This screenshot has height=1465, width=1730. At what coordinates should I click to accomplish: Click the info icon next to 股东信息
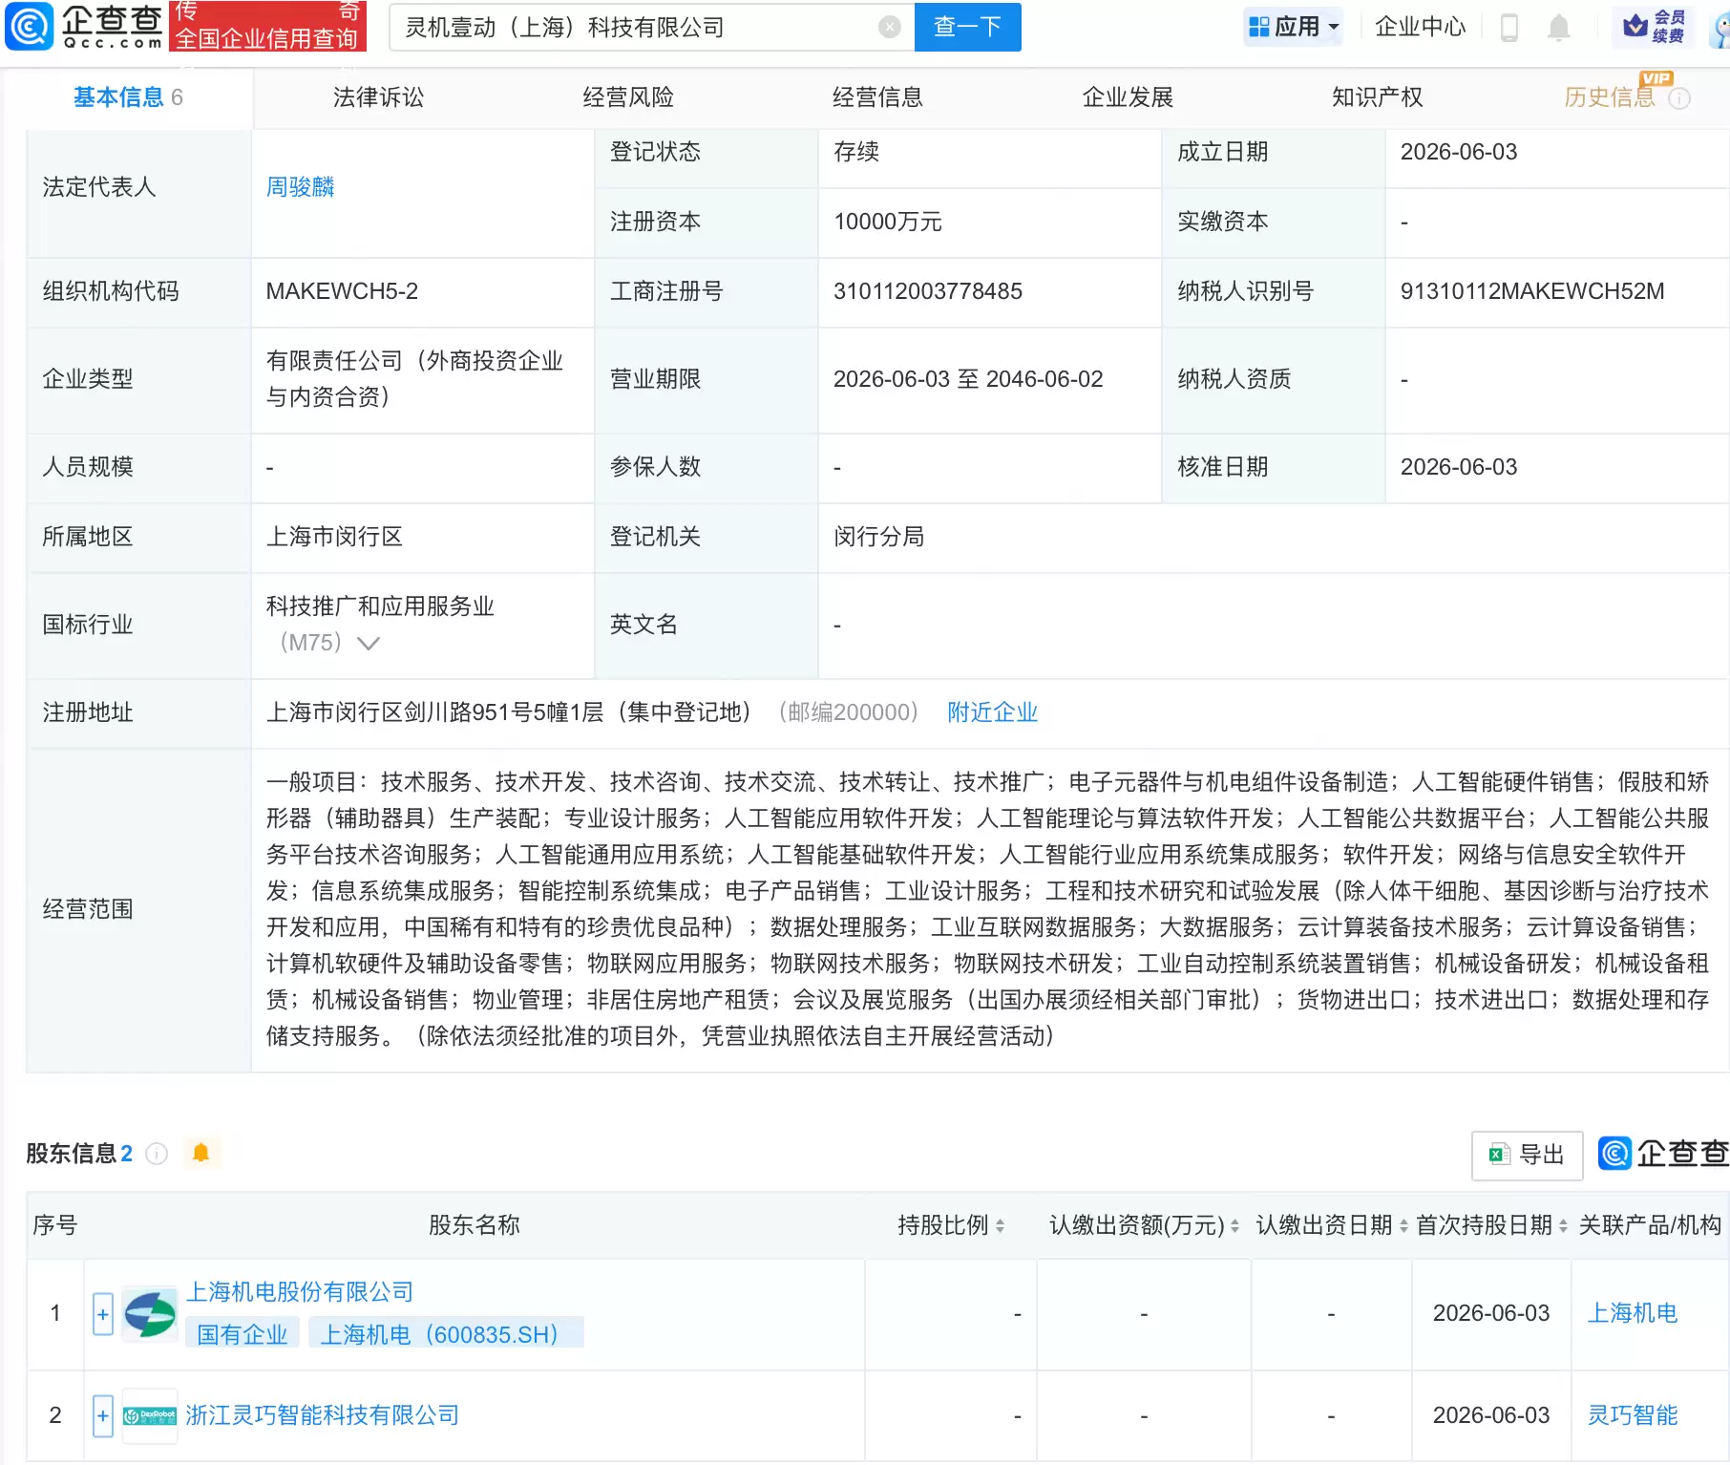(157, 1154)
